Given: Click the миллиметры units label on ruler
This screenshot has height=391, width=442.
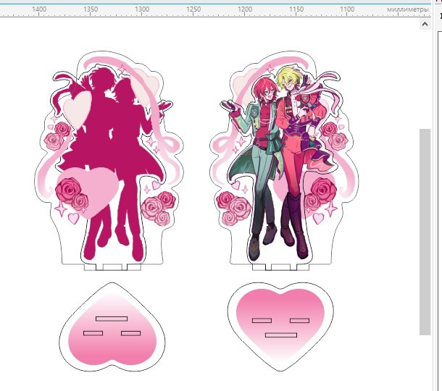Looking at the screenshot, I should (408, 9).
